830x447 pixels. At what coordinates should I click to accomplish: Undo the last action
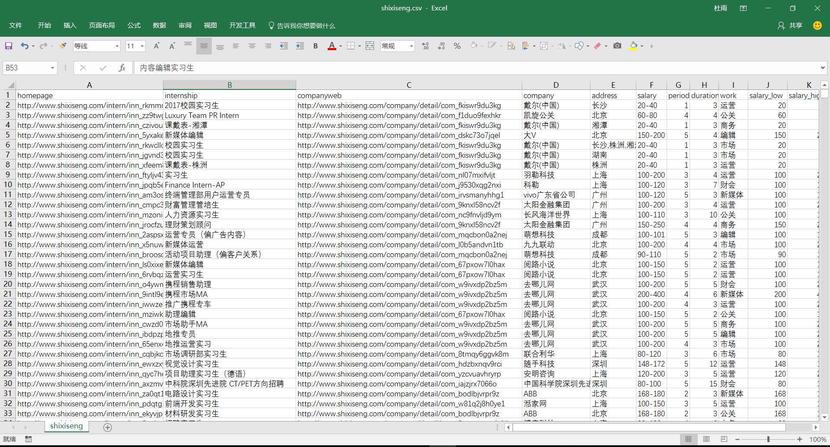(x=25, y=46)
